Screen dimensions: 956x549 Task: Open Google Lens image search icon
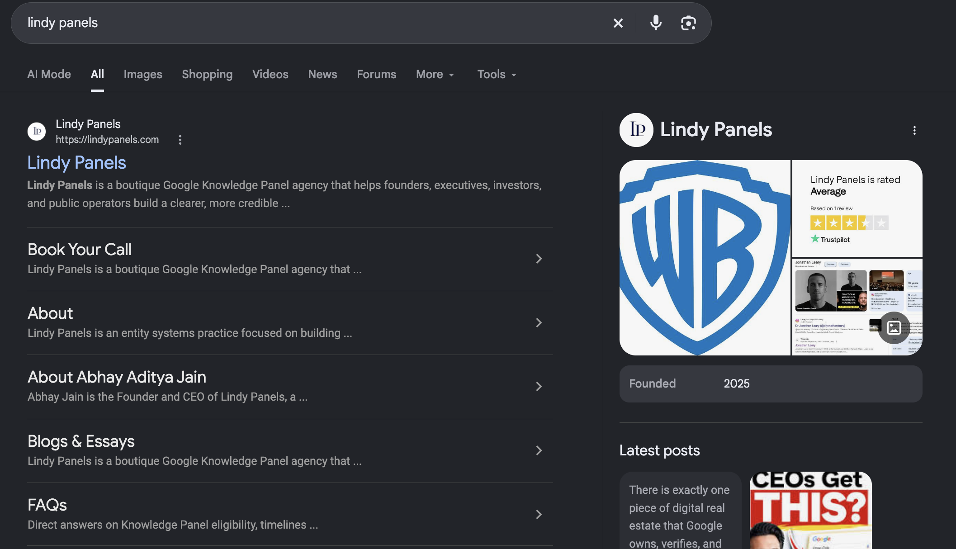688,23
